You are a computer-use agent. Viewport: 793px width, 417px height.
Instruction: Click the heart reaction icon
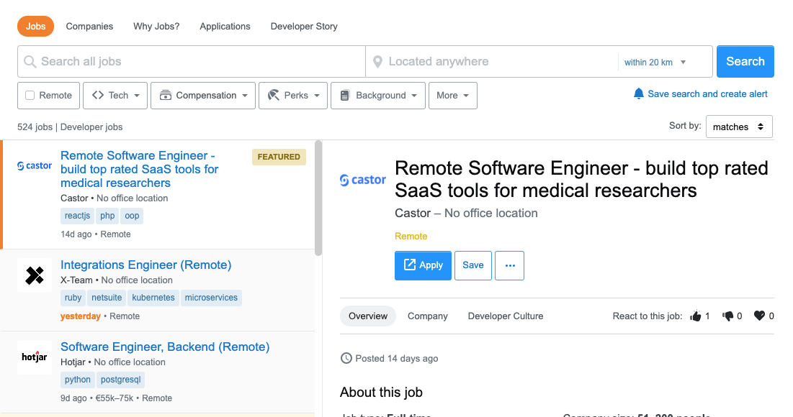(x=759, y=316)
